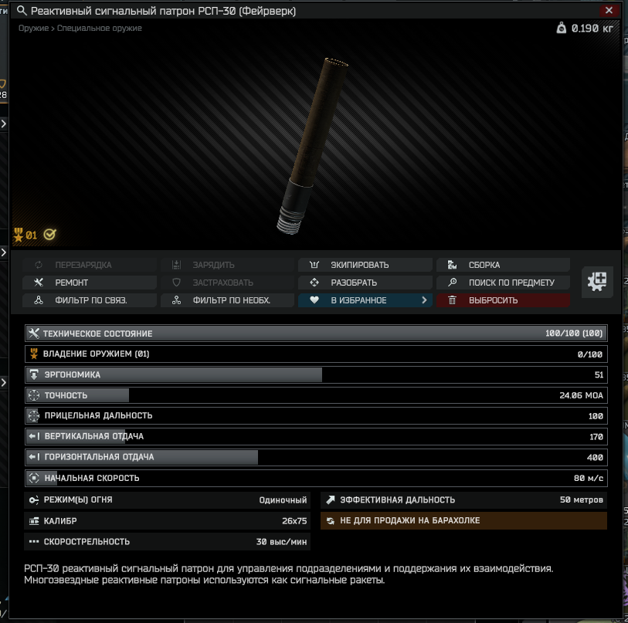Open the Оружие breadcrumb category

tap(34, 28)
